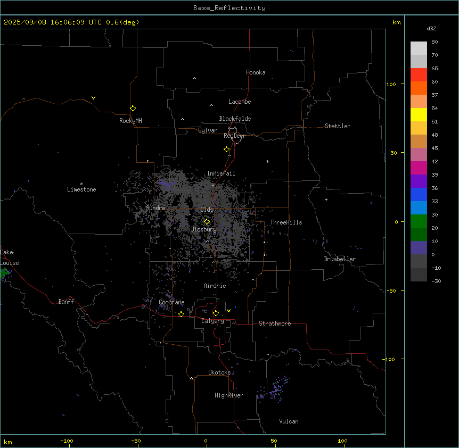459x448 pixels.
Task: Click the Stettler town label
Action: 338,126
